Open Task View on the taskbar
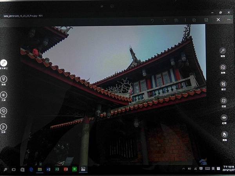This screenshot has height=176, width=235. [14, 170]
